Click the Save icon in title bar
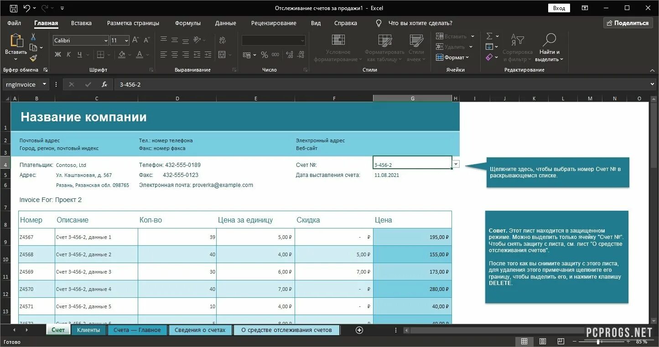The image size is (659, 347). coord(14,8)
